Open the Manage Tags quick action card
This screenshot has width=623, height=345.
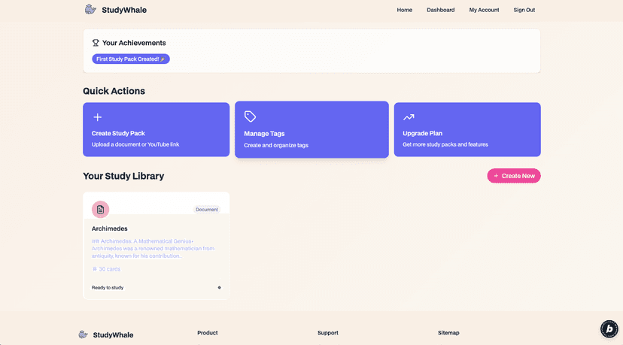(x=312, y=129)
